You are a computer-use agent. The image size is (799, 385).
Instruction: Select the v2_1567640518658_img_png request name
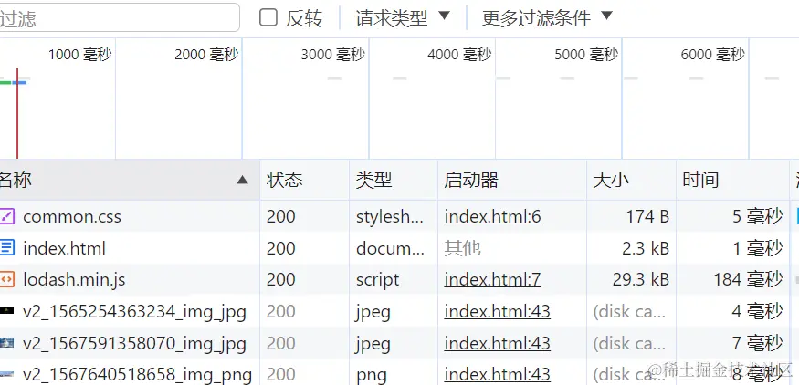137,375
